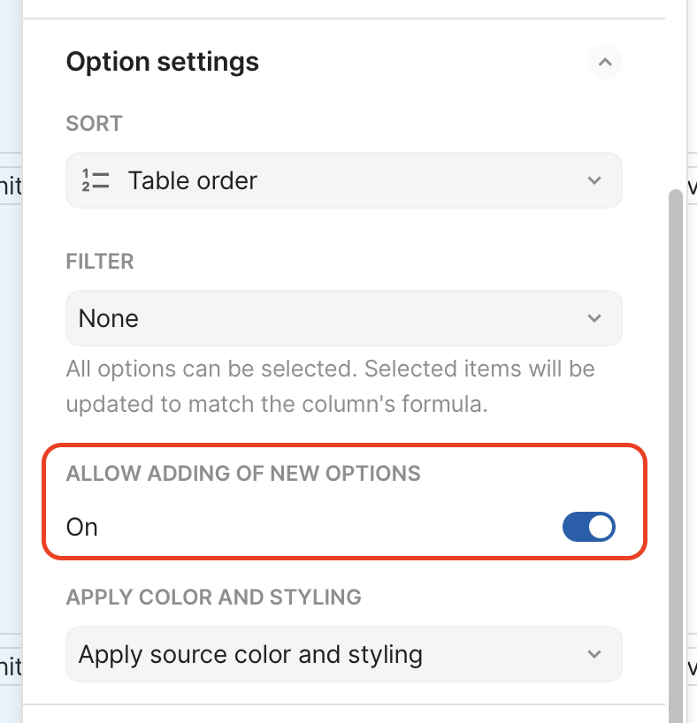Click the Sort dropdown's chevron arrow
The height and width of the screenshot is (723, 697).
pyautogui.click(x=594, y=180)
